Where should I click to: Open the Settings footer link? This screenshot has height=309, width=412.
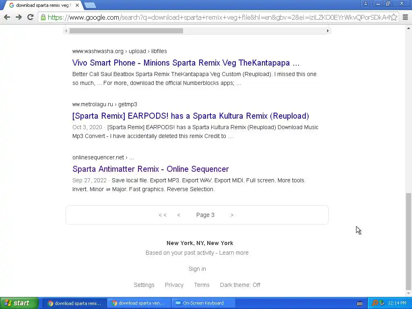(144, 285)
